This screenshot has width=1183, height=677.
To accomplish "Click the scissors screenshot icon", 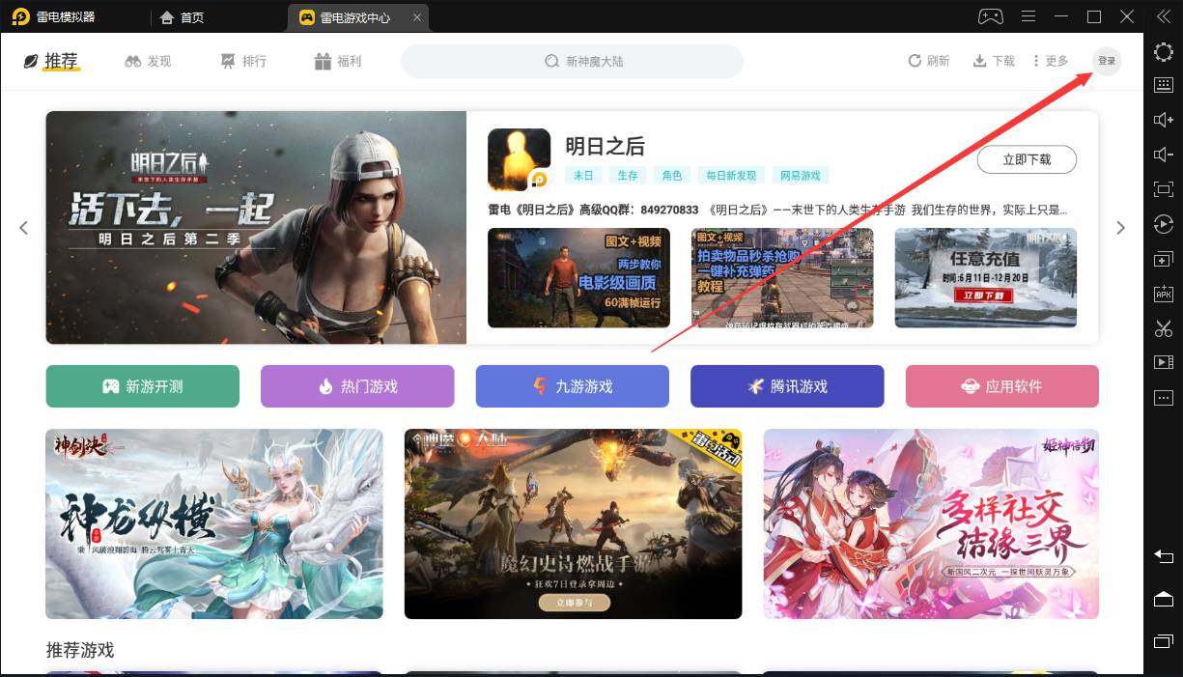I will click(x=1164, y=328).
